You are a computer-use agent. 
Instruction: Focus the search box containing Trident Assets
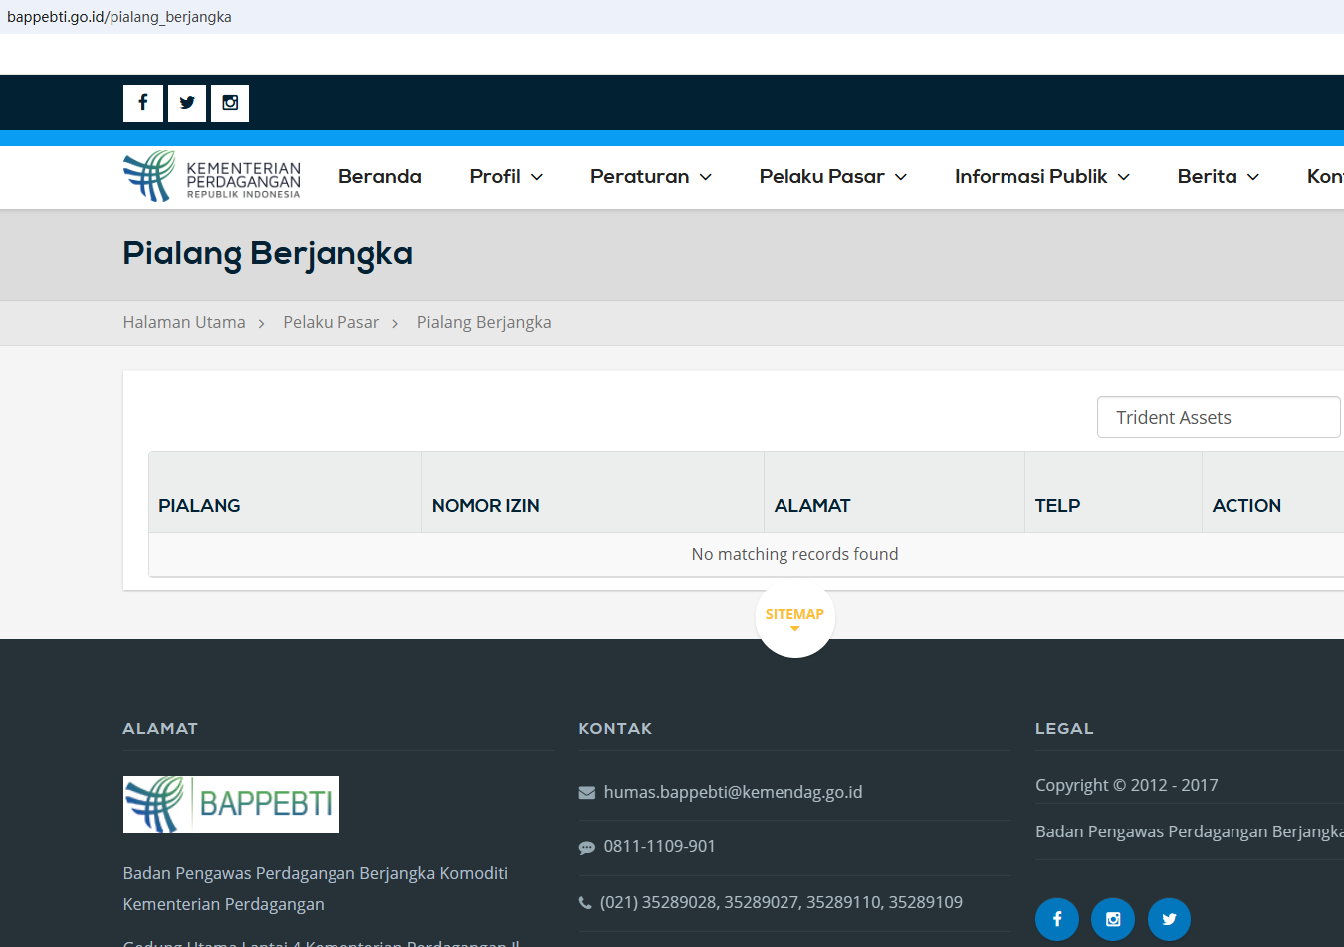1219,417
